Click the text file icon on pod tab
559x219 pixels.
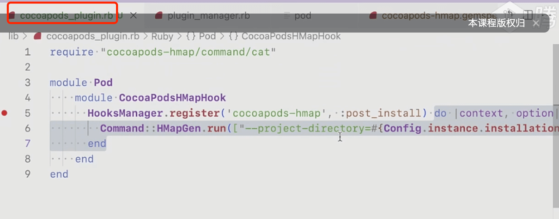point(287,16)
